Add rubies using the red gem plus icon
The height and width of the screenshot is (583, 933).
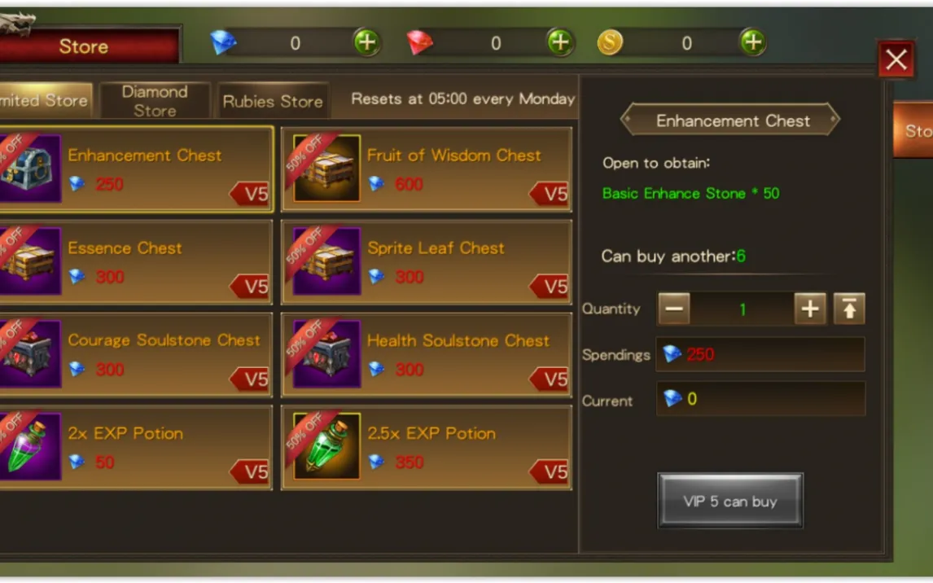pyautogui.click(x=559, y=43)
